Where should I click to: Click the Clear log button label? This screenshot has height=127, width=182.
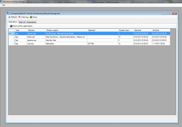(x=25, y=17)
